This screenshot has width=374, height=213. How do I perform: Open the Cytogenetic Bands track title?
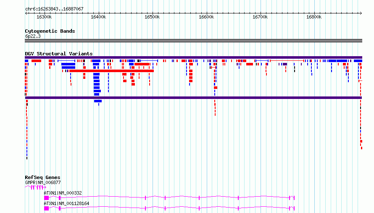50,31
